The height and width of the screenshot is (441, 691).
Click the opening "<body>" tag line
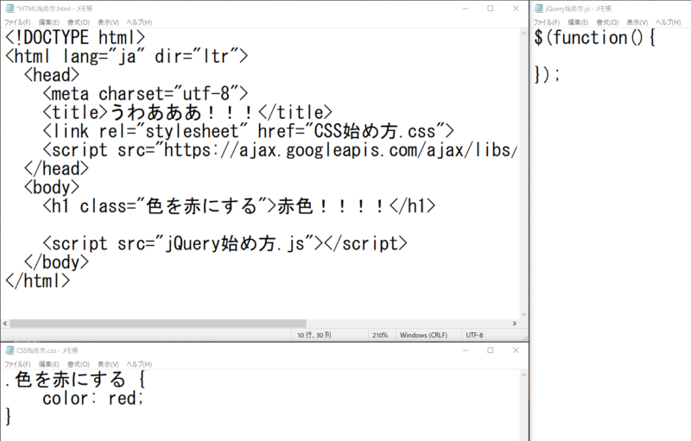pos(52,187)
